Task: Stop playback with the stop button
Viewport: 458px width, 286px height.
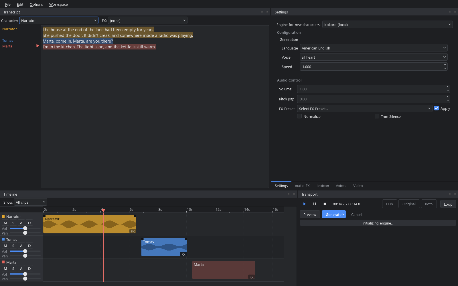Action: [x=325, y=204]
